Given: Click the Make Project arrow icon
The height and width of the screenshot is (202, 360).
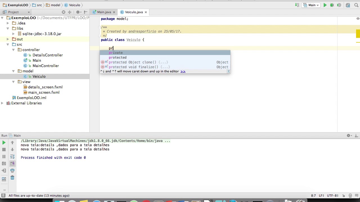Looking at the screenshot, I should click(x=297, y=5).
